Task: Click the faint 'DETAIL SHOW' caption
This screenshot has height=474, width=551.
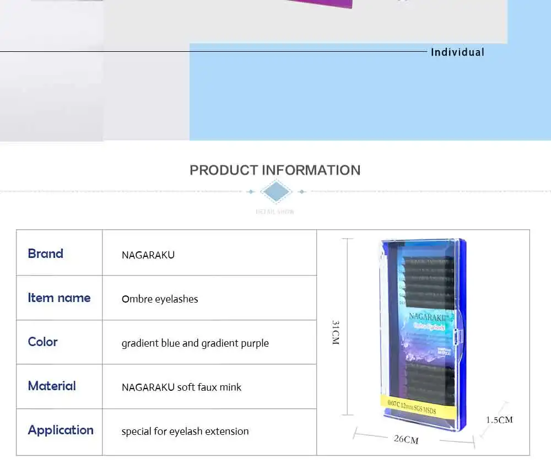Action: point(275,212)
